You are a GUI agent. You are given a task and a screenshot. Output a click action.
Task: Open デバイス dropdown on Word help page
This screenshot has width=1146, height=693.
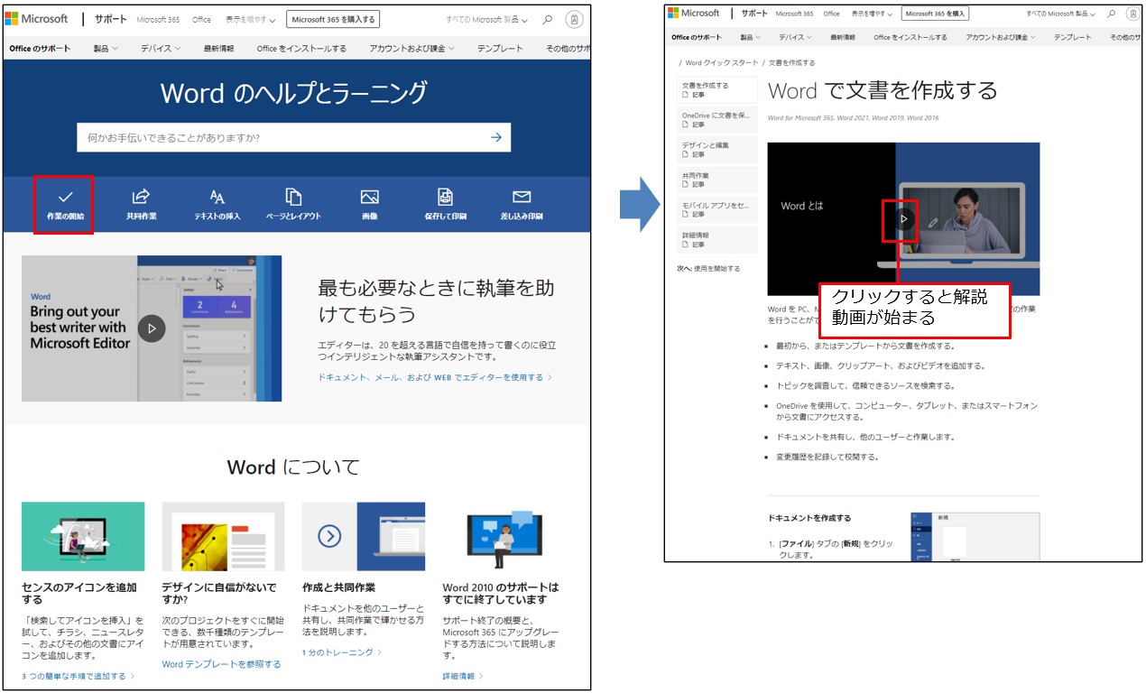pyautogui.click(x=161, y=48)
